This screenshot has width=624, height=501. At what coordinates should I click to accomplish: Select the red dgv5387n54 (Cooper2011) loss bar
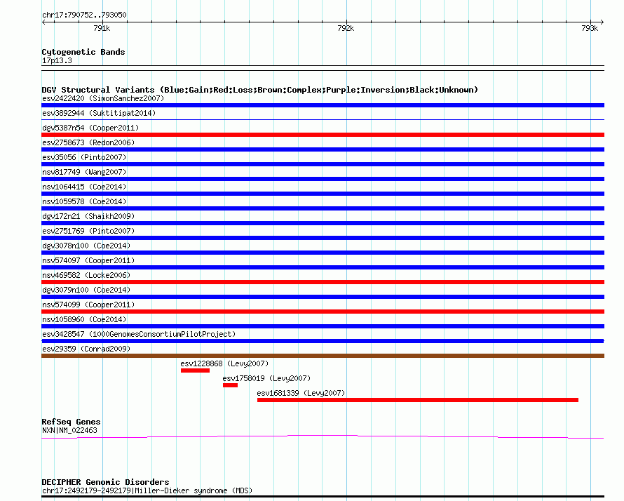[x=323, y=135]
